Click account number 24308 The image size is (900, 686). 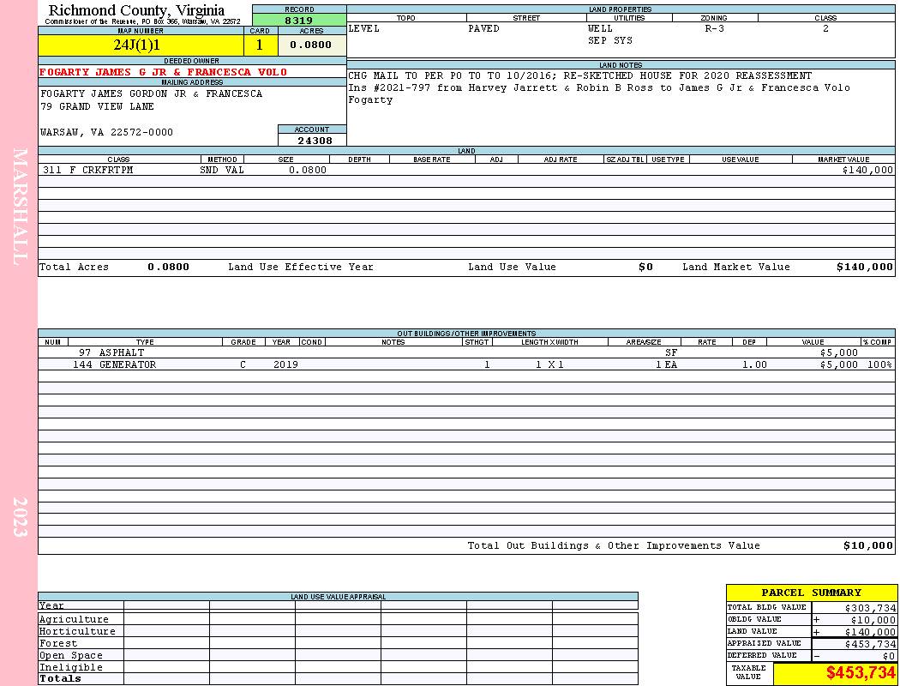[x=314, y=141]
